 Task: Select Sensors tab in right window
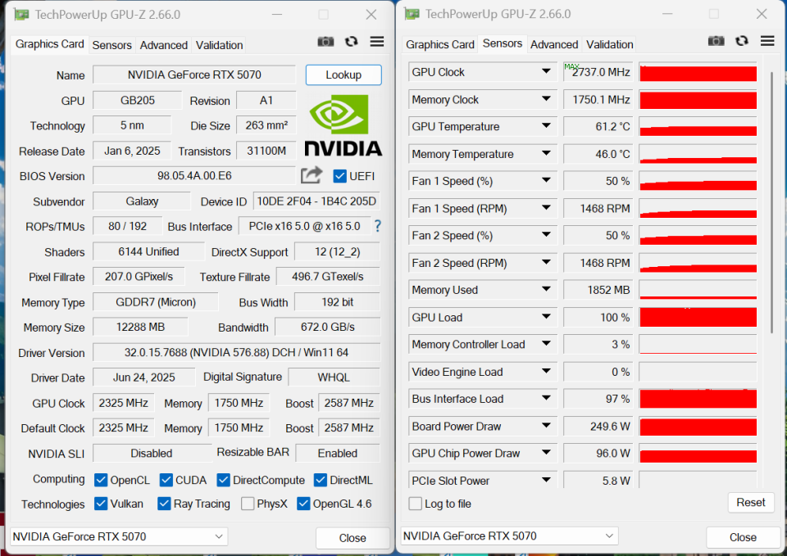[502, 43]
